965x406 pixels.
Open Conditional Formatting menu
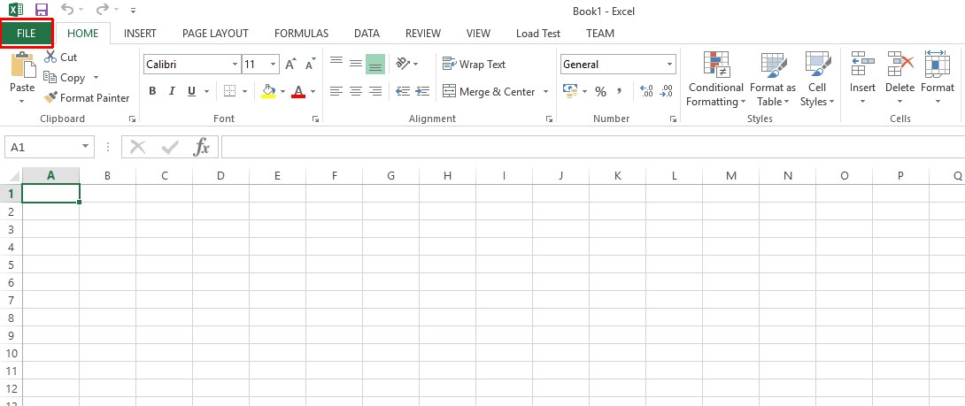click(715, 79)
